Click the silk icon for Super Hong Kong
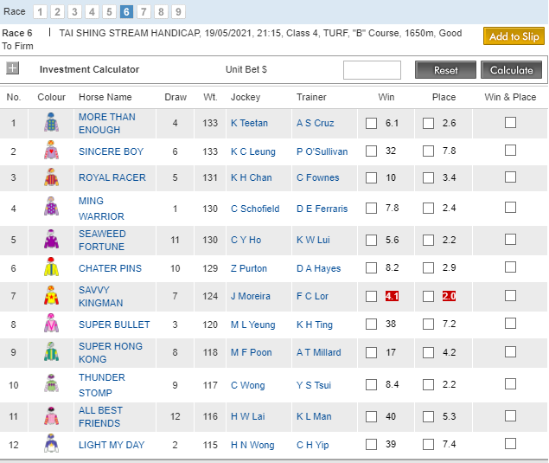This screenshot has height=463, width=549. [51, 352]
